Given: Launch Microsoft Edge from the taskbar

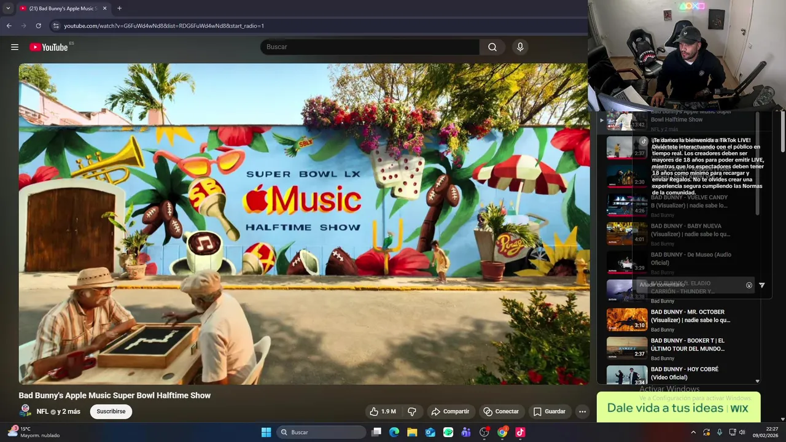Looking at the screenshot, I should point(394,432).
